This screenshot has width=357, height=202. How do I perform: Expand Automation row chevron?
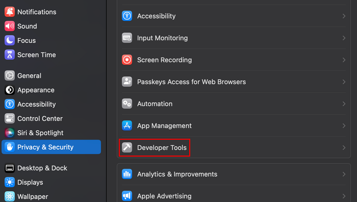coord(344,104)
